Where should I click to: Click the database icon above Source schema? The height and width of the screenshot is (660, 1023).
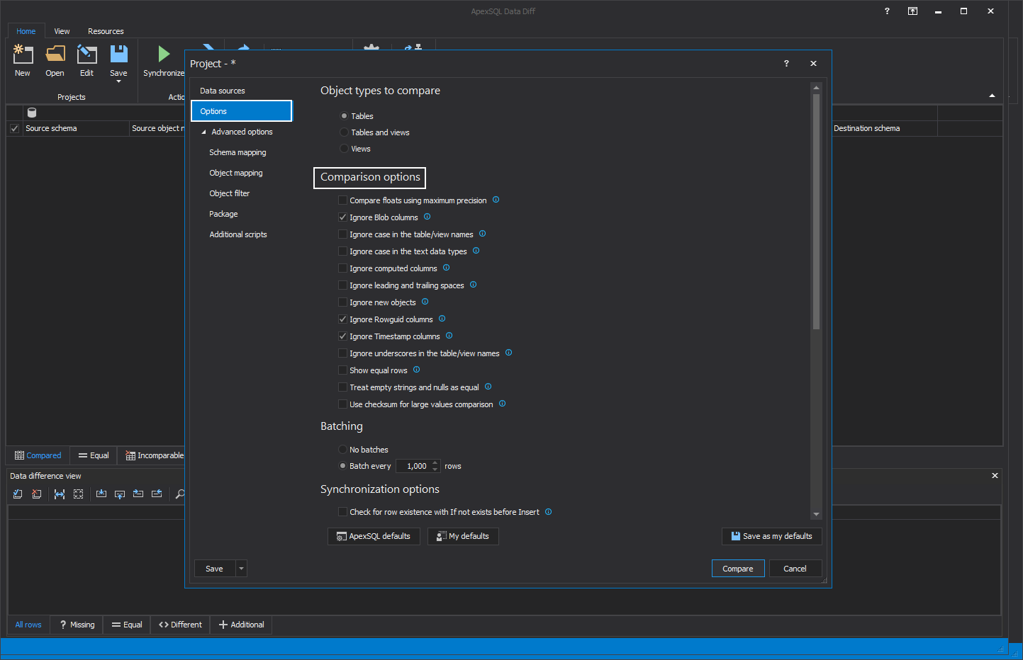(31, 113)
